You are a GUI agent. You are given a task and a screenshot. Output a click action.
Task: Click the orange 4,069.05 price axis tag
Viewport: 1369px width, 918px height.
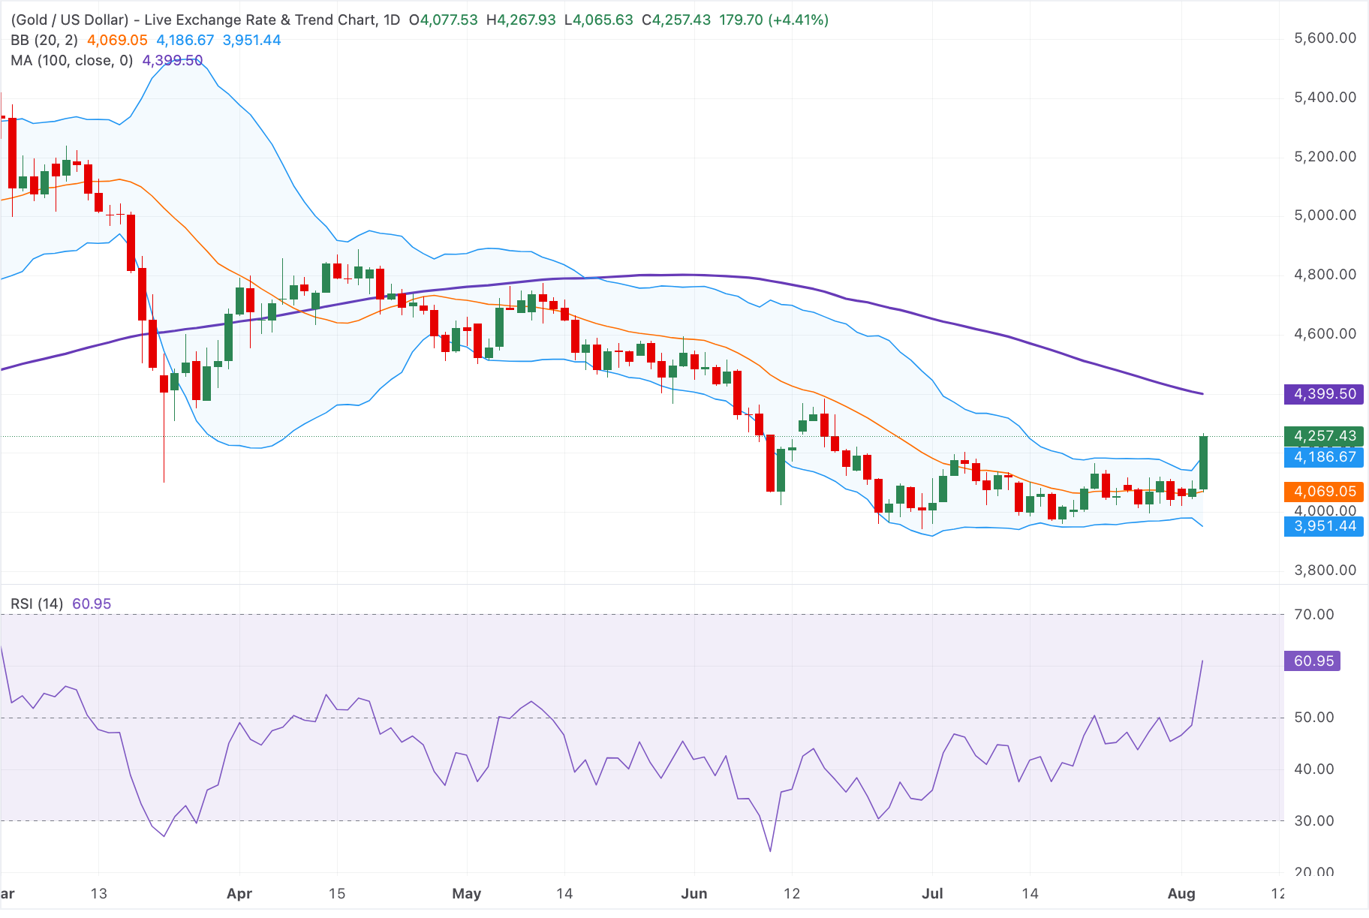point(1324,492)
